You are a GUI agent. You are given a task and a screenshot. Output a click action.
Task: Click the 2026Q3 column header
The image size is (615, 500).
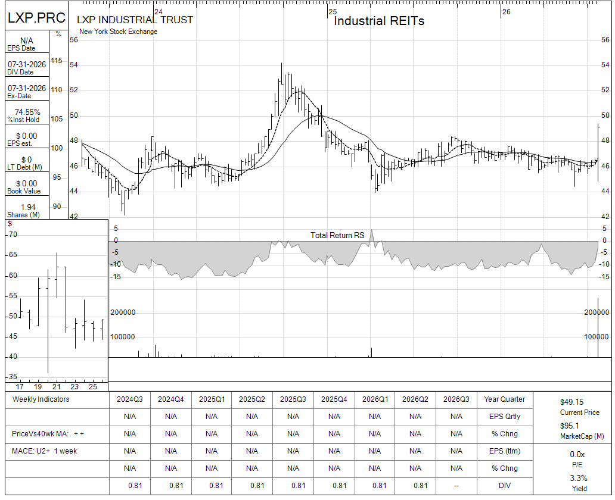[x=456, y=399]
